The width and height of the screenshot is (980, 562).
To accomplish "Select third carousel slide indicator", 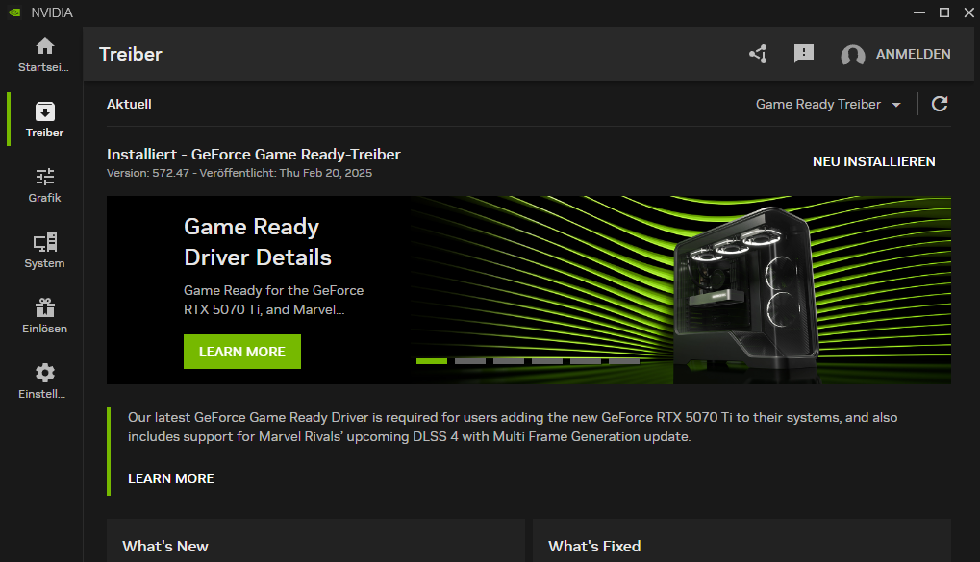I will [509, 361].
